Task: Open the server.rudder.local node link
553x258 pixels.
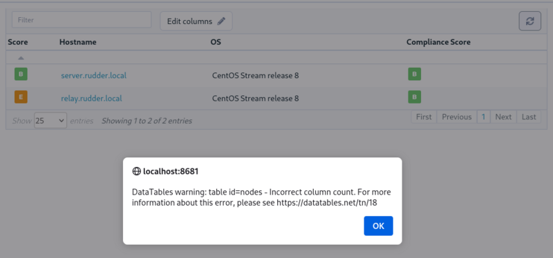Action: pos(93,75)
